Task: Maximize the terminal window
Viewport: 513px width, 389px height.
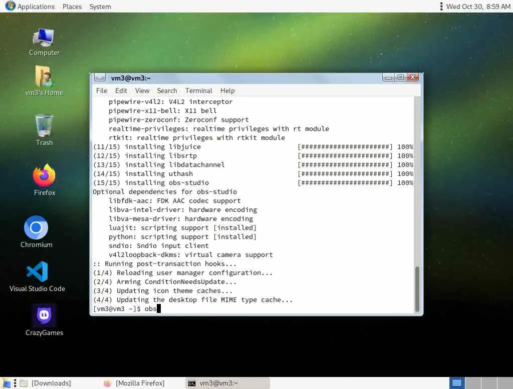Action: 400,77
